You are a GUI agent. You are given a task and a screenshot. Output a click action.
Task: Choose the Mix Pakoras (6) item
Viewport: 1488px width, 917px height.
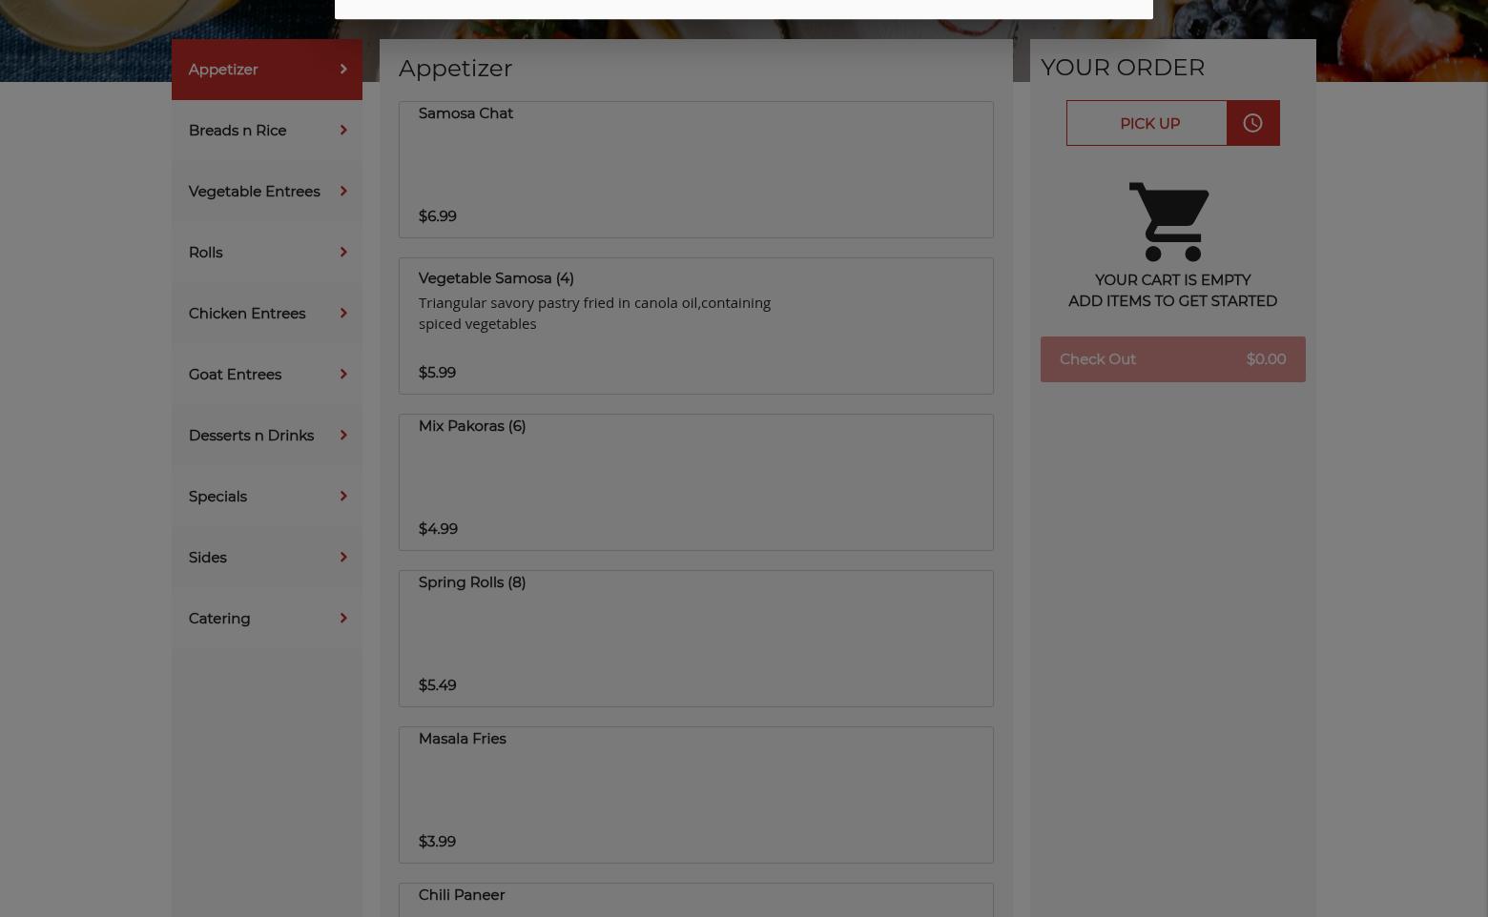(x=695, y=482)
